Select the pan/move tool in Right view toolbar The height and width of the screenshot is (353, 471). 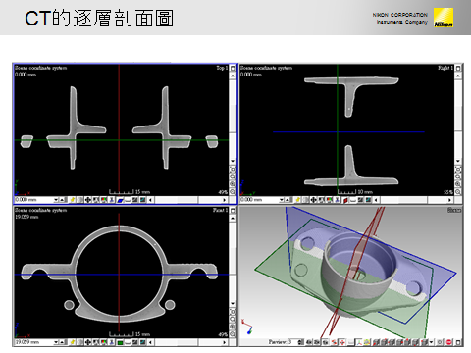click(313, 200)
